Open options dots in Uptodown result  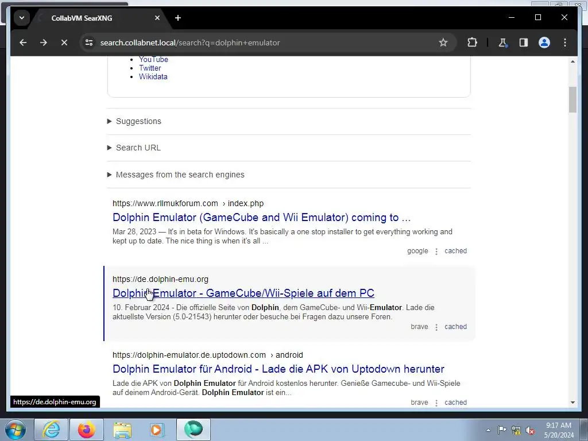436,403
